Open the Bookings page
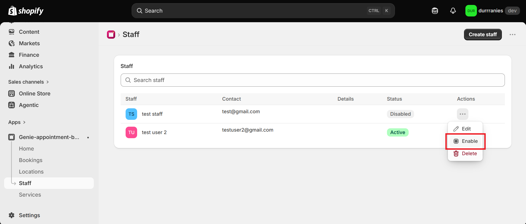Image resolution: width=526 pixels, height=224 pixels. (x=30, y=160)
